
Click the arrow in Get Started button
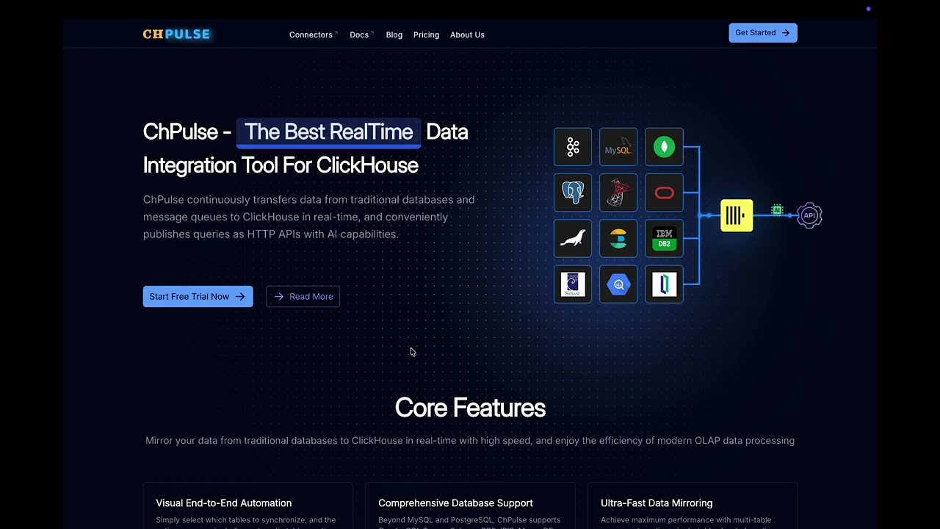(785, 33)
